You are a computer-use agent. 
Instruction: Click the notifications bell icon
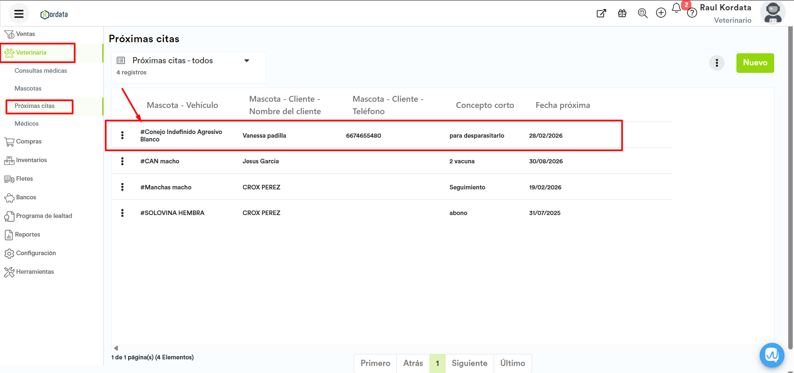676,8
